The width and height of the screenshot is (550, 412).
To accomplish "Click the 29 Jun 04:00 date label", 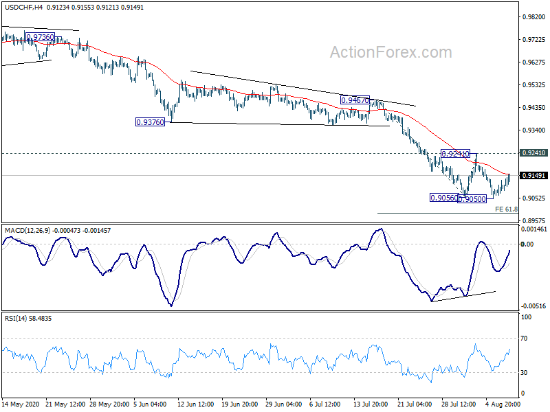I will point(284,404).
